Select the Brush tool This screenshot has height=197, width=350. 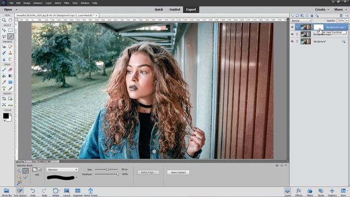pos(4,69)
